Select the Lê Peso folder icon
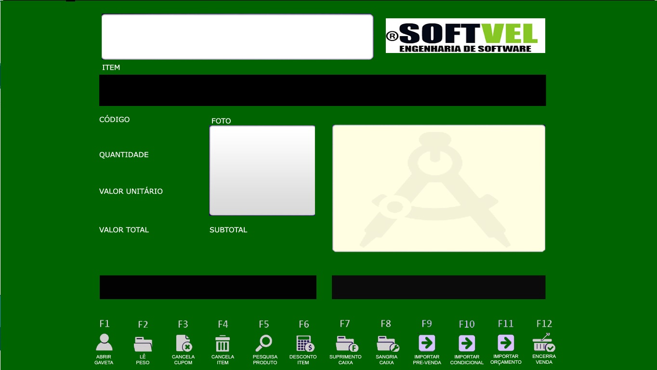The image size is (657, 370). click(143, 344)
